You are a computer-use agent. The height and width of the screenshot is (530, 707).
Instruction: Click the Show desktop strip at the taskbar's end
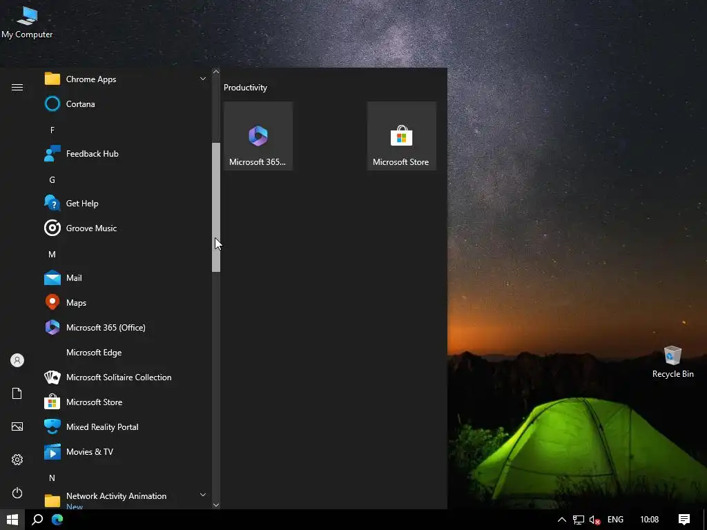705,520
